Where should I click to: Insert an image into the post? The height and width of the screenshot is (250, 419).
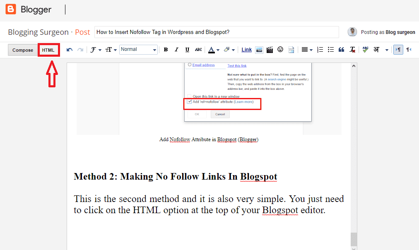[x=259, y=50]
